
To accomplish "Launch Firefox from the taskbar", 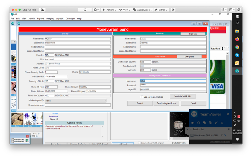I will (237, 39).
